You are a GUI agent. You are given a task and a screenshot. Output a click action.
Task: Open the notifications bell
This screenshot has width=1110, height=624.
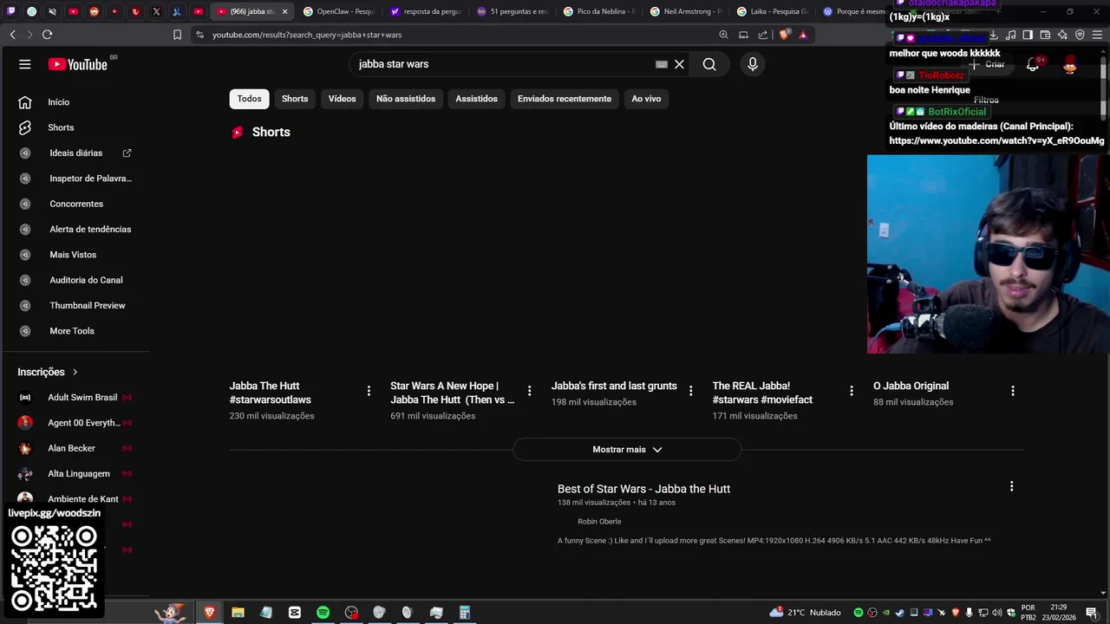coord(1033,64)
